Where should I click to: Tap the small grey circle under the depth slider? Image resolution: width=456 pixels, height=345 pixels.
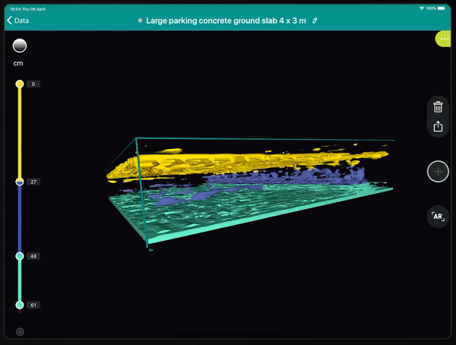[20, 331]
